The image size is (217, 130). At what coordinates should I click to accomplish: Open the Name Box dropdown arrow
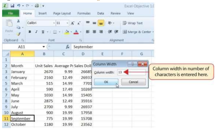click(44, 47)
